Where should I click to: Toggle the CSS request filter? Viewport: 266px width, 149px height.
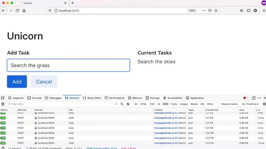[152, 104]
